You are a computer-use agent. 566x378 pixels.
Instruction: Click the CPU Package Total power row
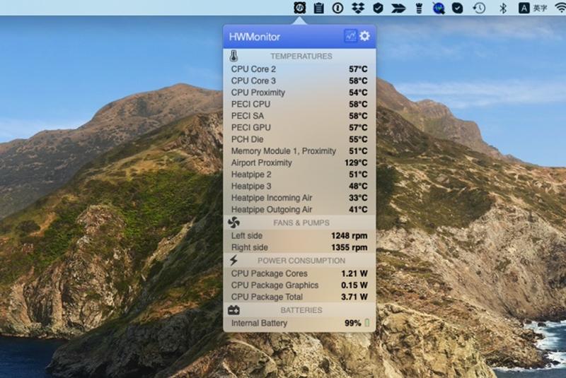299,297
